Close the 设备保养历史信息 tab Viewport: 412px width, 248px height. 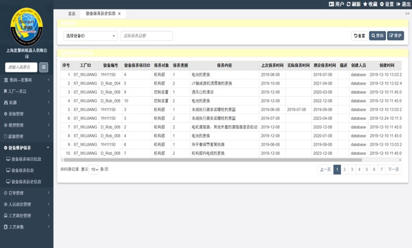tap(119, 13)
